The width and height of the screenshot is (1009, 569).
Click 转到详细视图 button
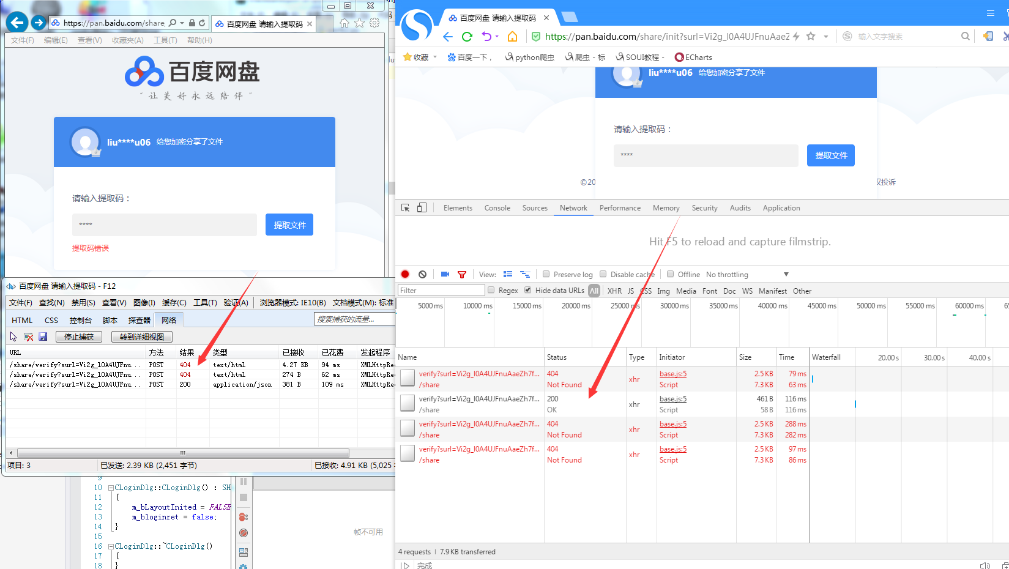point(142,337)
